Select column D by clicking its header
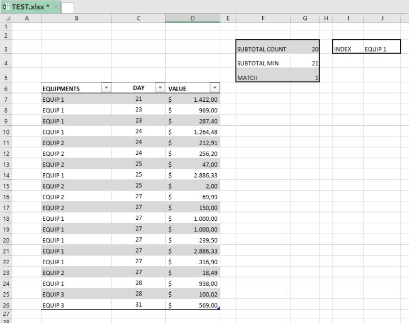Image resolution: width=409 pixels, height=323 pixels. [193, 18]
